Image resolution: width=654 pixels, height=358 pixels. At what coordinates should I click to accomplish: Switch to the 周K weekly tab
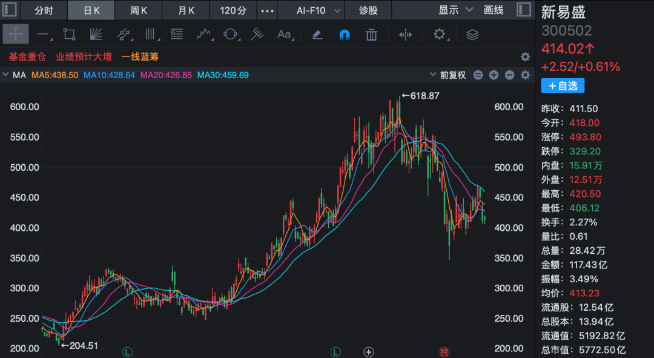point(139,10)
